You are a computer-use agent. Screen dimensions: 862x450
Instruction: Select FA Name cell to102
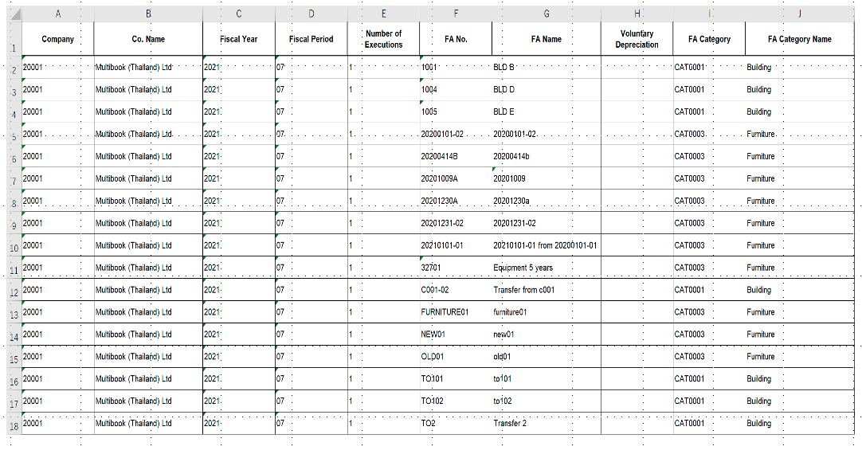[x=547, y=401]
